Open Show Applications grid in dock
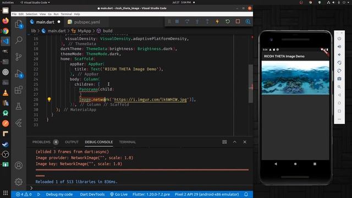 coord(5,193)
